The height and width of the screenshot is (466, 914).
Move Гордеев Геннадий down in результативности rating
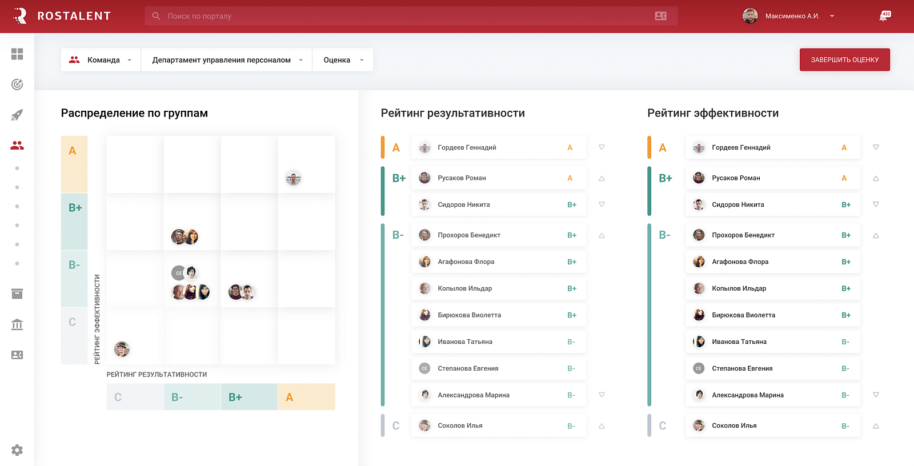[602, 147]
